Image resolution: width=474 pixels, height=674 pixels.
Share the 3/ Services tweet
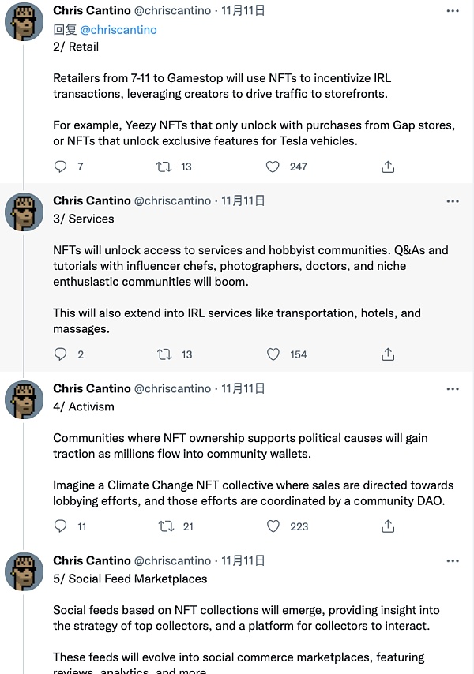[388, 354]
